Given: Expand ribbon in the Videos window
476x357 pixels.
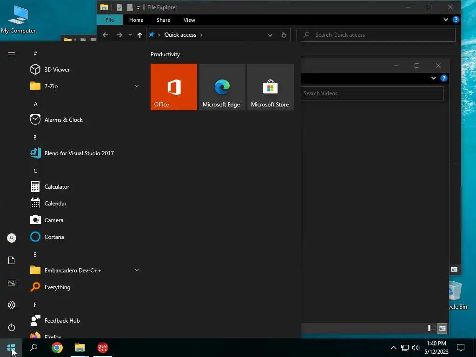Looking at the screenshot, I should [434, 78].
